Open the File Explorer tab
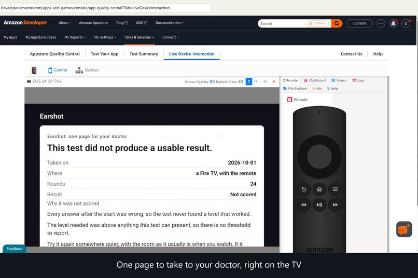This screenshot has width=418, height=278. (295, 89)
